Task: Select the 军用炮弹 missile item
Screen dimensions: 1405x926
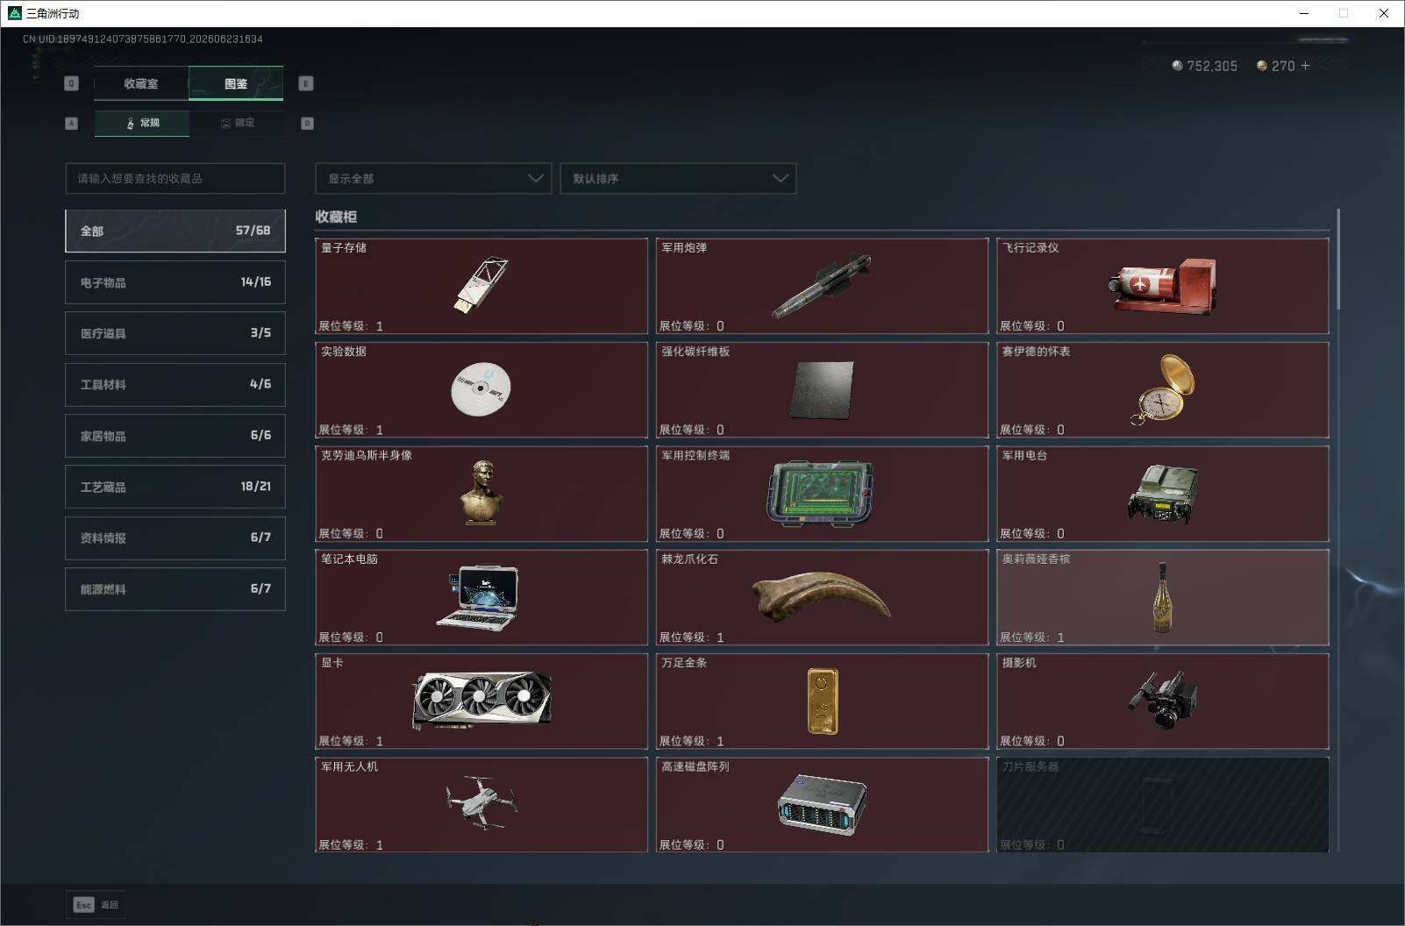Action: (822, 286)
